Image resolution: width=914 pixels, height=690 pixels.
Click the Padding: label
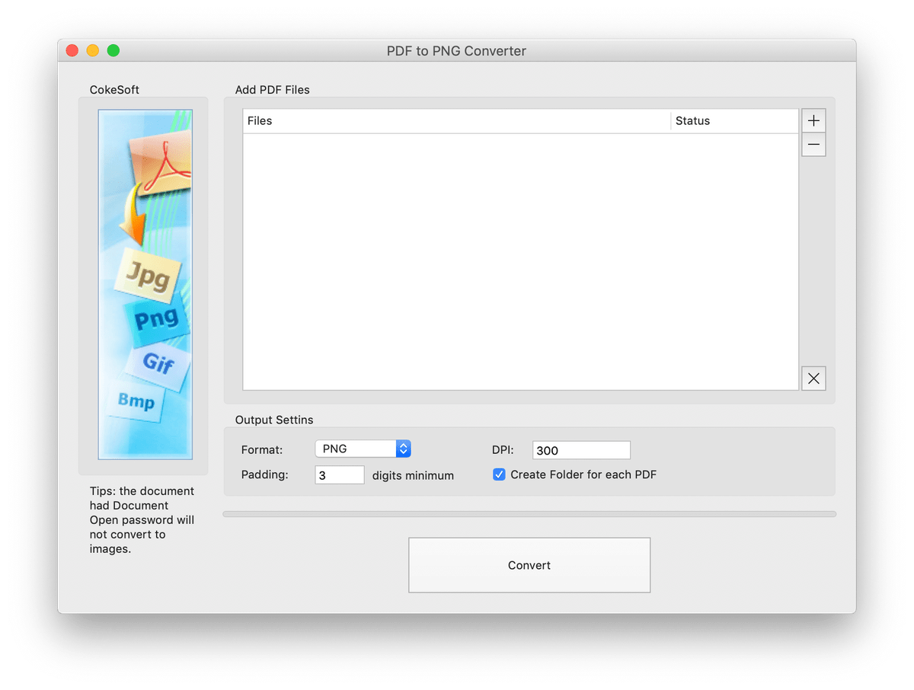[x=265, y=474]
